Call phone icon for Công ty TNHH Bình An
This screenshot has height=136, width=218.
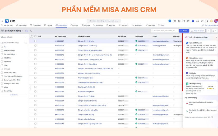coord(136,41)
